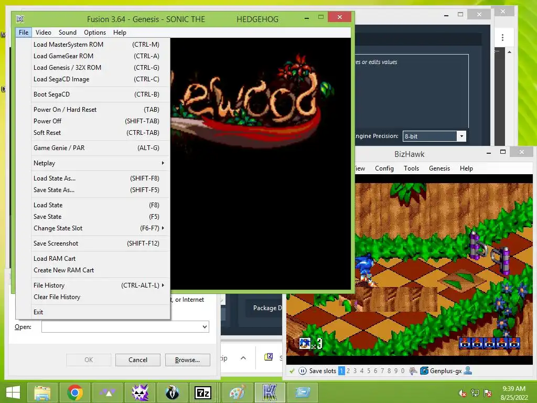Click the Cancel button in Run dialog
Viewport: 537px width, 403px height.
click(138, 360)
